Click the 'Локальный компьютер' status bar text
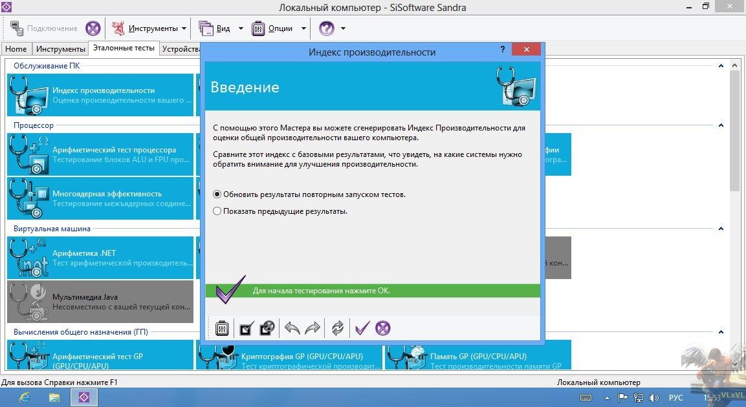 click(x=598, y=382)
